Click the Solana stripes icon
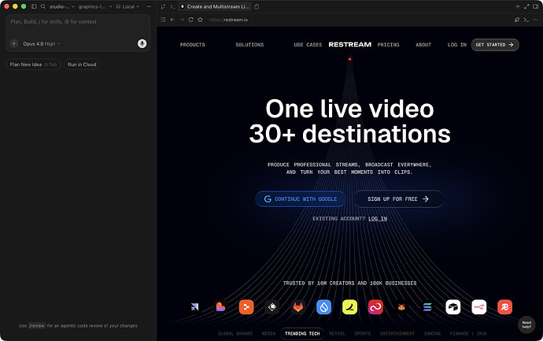Screen dimensions: 543x341 pos(427,307)
